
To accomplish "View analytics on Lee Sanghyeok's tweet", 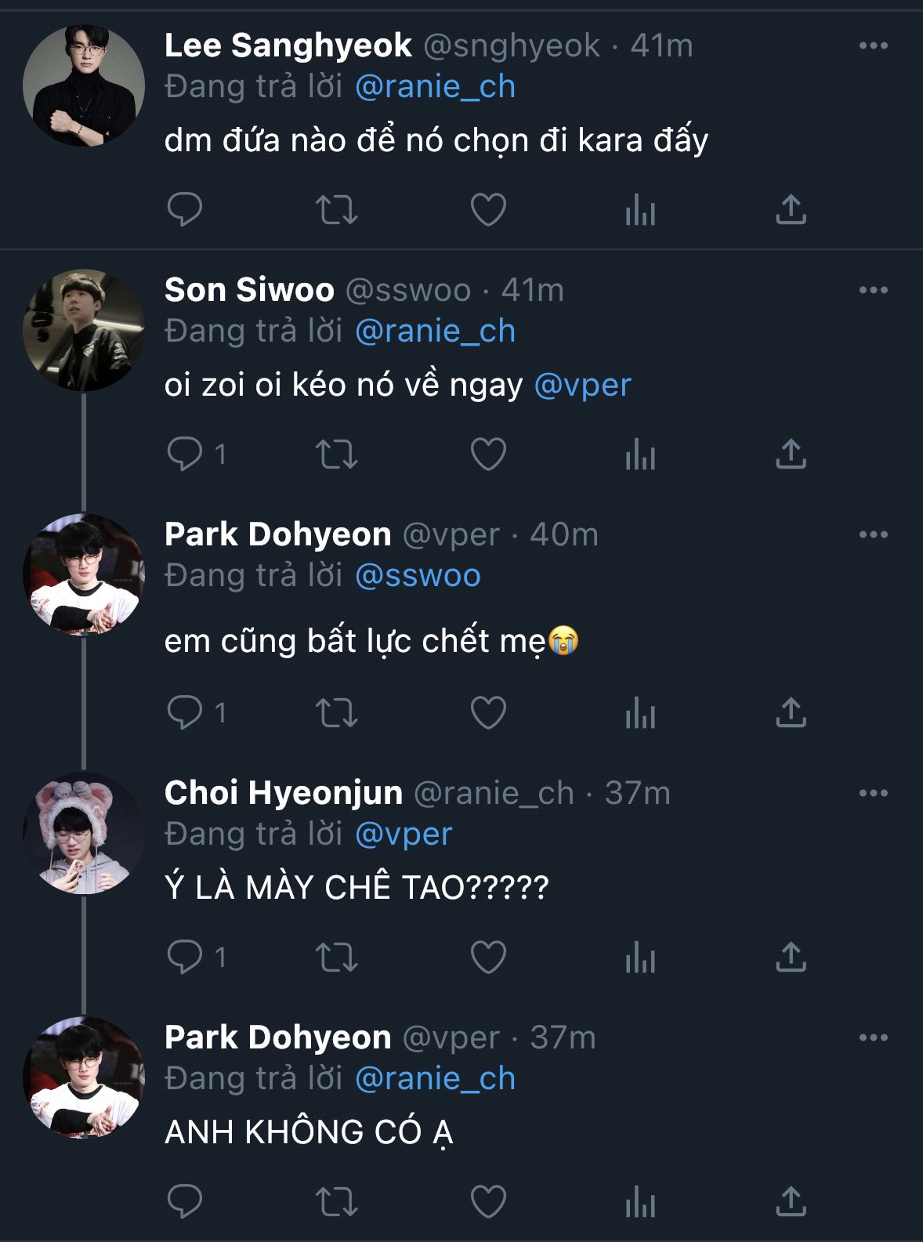I will 640,209.
